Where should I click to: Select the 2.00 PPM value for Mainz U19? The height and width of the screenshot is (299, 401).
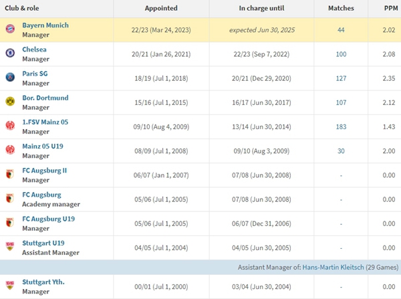click(x=389, y=151)
